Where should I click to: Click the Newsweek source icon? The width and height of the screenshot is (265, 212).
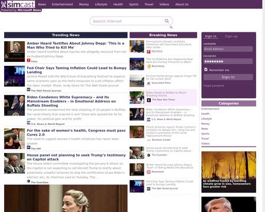[x=148, y=172]
